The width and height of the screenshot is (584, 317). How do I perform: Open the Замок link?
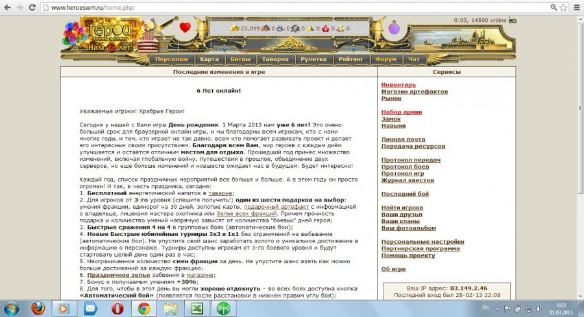click(391, 119)
